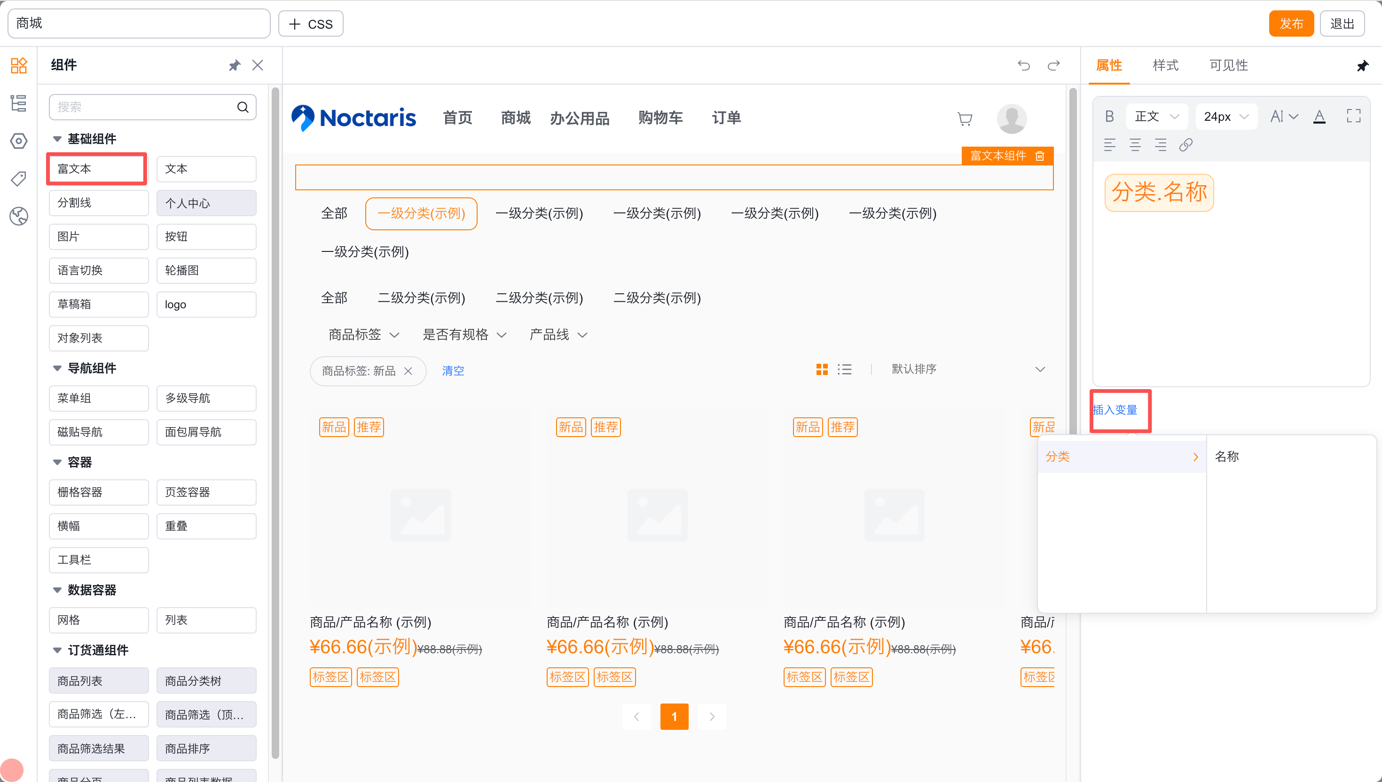
Task: Toggle bold formatting in rich text editor
Action: click(1109, 116)
